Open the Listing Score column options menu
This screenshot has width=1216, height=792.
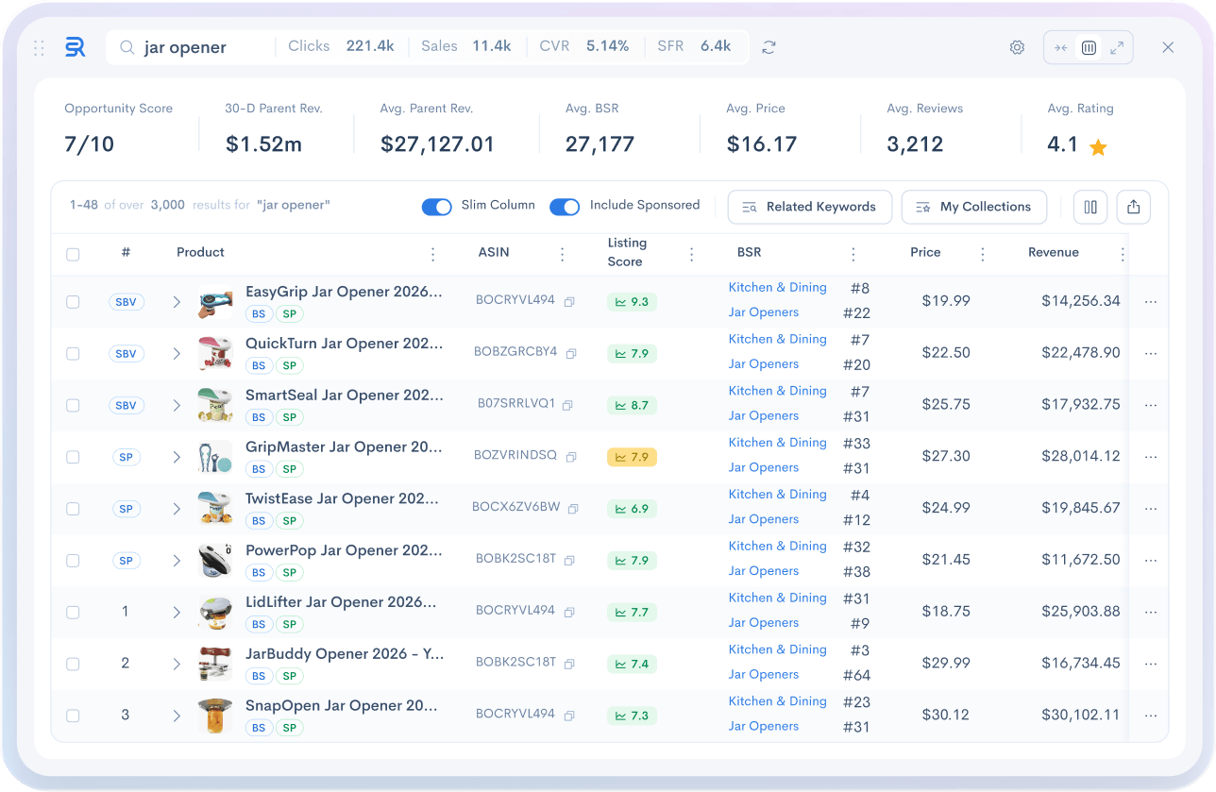point(691,254)
